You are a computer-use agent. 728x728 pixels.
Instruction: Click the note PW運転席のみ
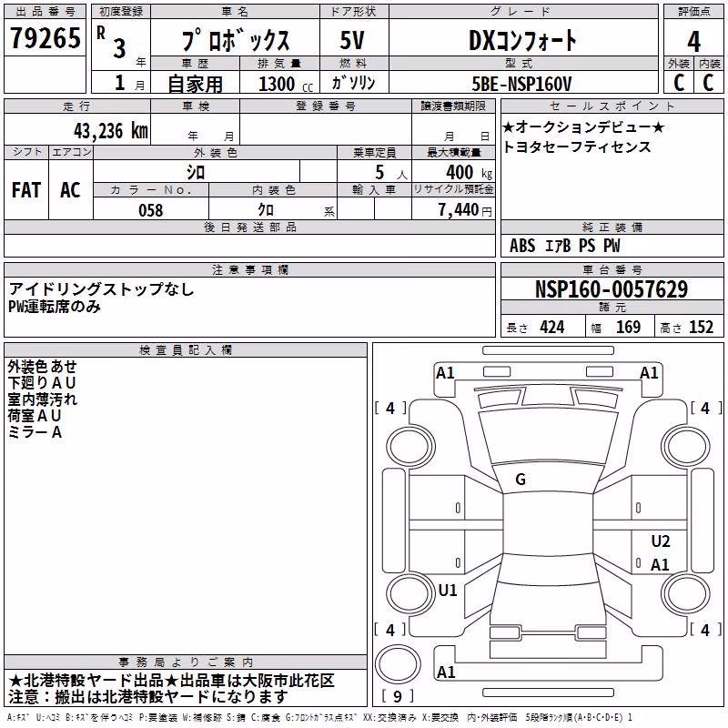55,307
